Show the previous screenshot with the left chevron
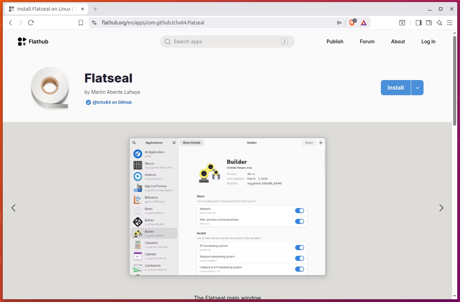 point(13,208)
